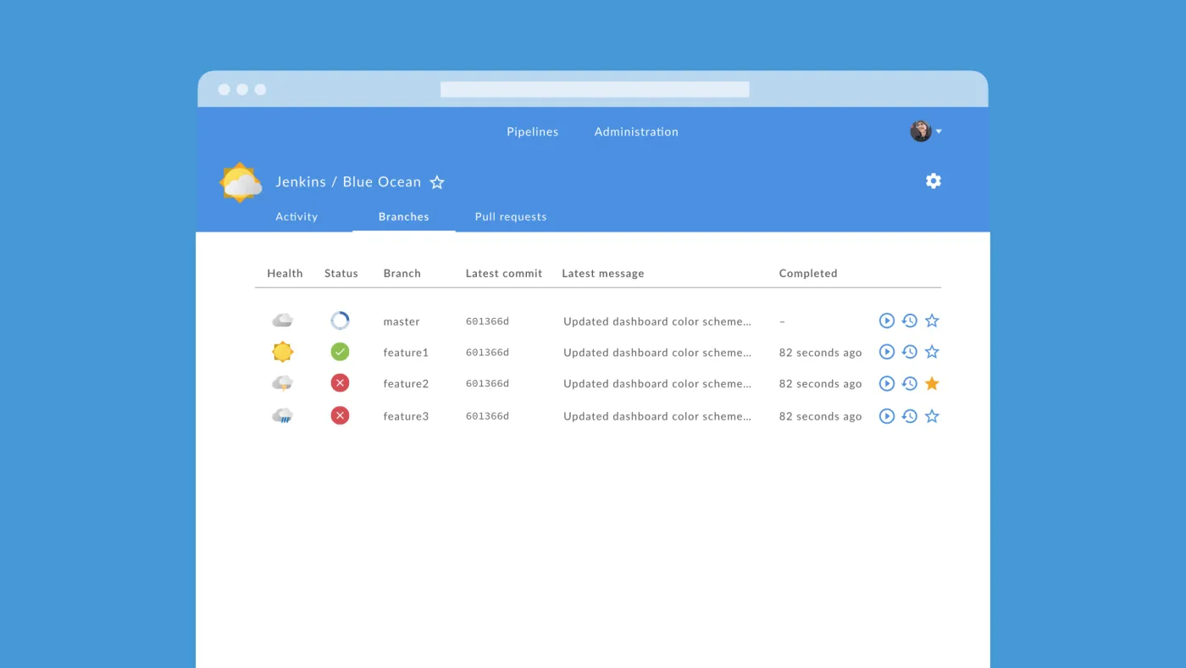Click the sunny health icon for feature1

(282, 352)
